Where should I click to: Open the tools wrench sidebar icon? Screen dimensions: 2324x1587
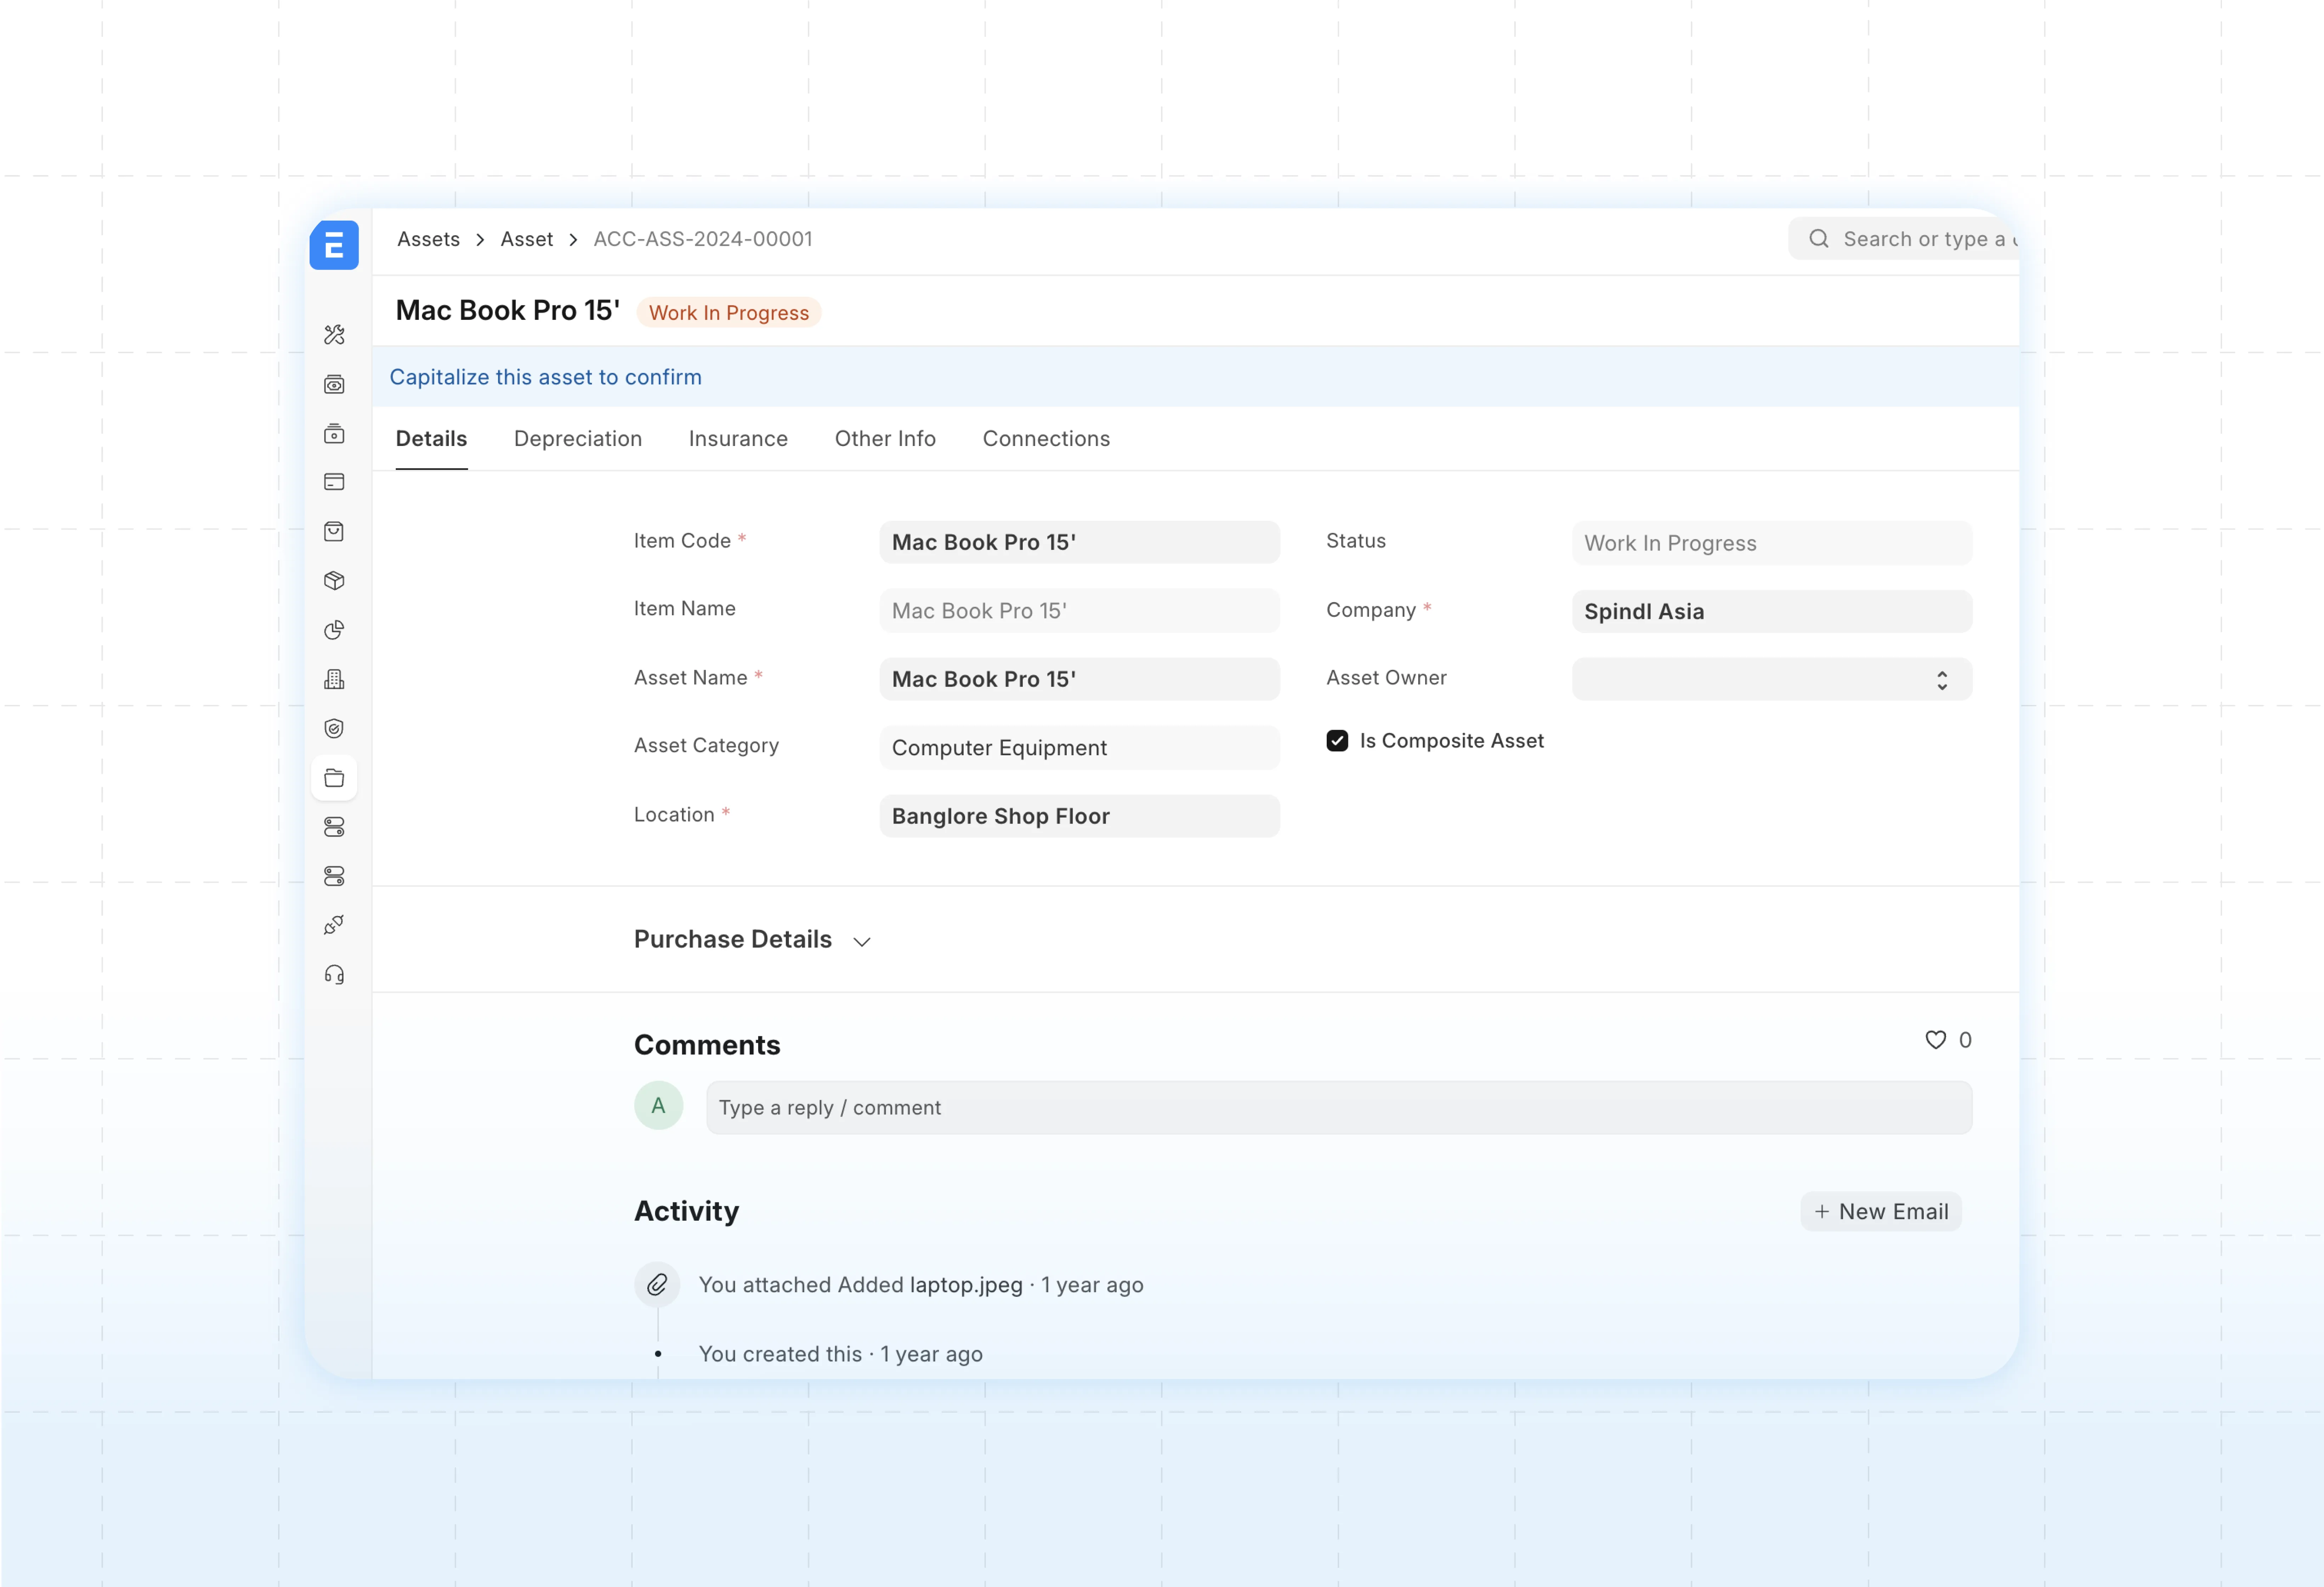(334, 335)
